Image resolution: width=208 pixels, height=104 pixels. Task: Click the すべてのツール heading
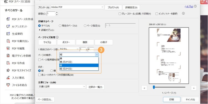(x=14, y=10)
